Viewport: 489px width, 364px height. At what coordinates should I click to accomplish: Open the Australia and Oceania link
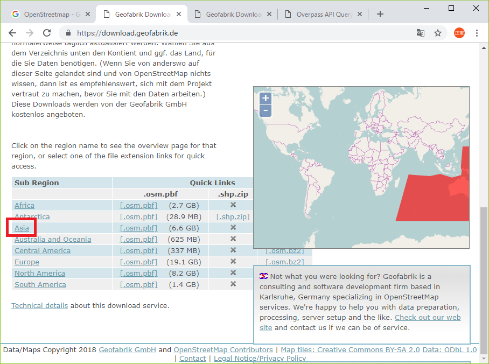[53, 239]
